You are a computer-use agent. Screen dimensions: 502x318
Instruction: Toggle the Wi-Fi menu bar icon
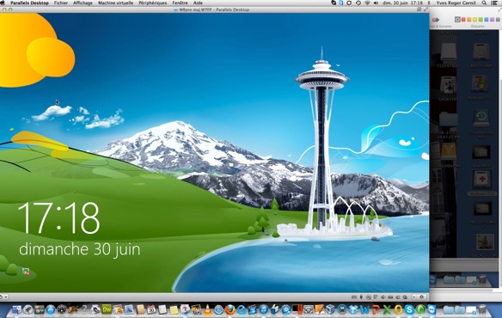(x=367, y=3)
